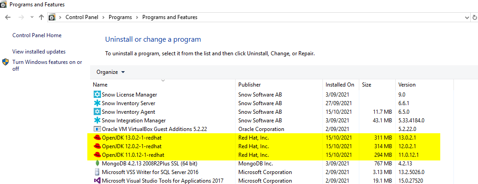Refresh the Programs and Features view
The height and width of the screenshot is (184, 478).
pyautogui.click(x=475, y=17)
